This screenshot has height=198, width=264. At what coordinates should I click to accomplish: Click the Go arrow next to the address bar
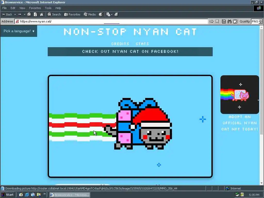coord(211,21)
